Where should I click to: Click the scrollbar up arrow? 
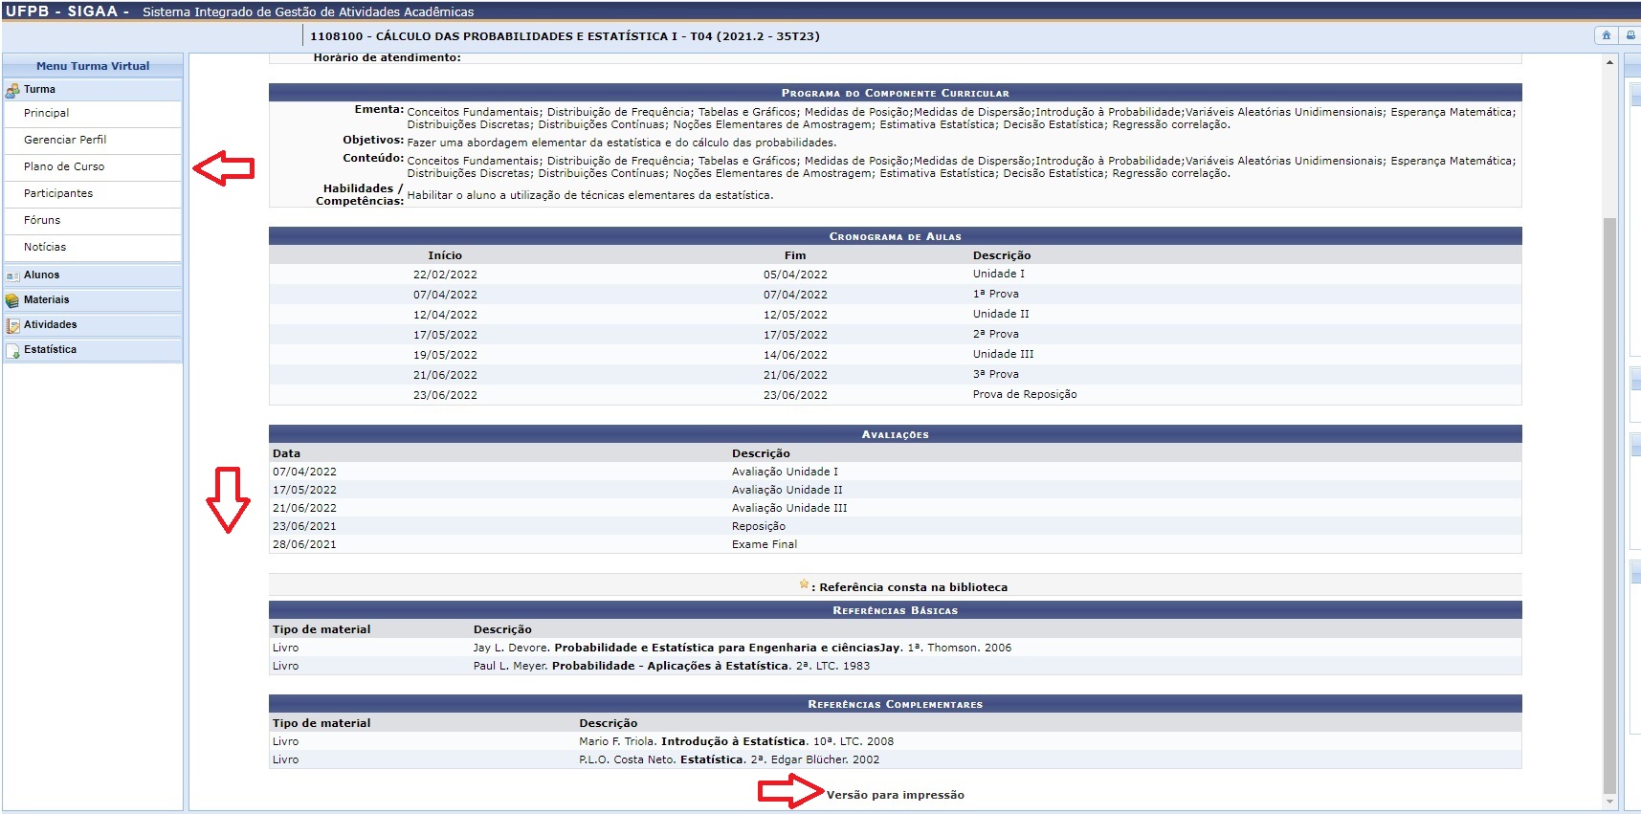1609,62
